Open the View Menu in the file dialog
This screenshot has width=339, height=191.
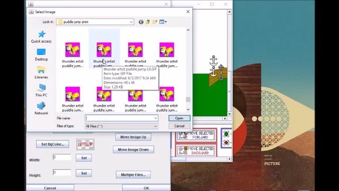coord(163,22)
